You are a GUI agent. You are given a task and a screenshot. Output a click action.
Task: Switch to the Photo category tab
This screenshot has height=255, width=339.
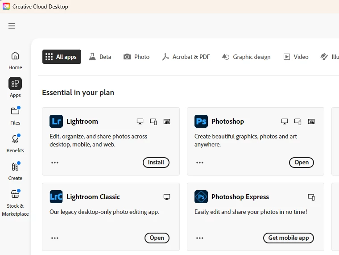click(136, 57)
